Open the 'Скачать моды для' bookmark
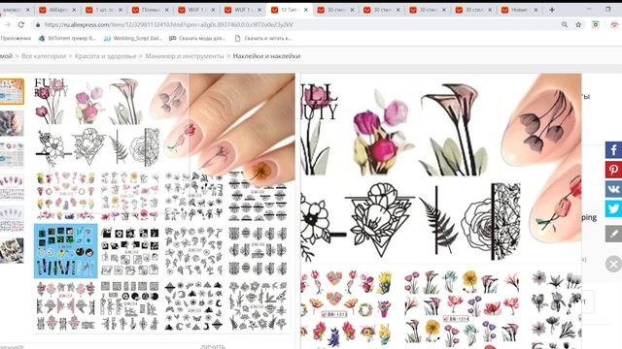 (x=197, y=39)
